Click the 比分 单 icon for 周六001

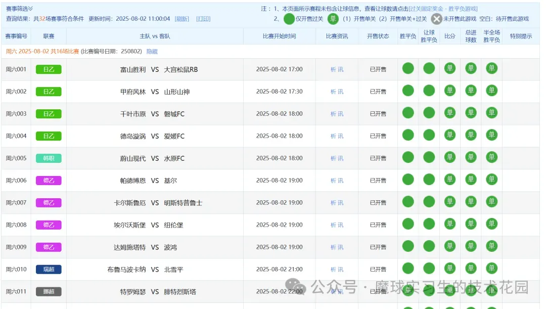[x=450, y=68]
